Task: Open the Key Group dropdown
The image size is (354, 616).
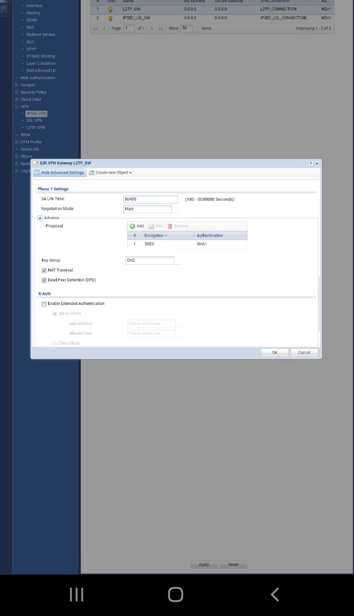Action: 153,260
